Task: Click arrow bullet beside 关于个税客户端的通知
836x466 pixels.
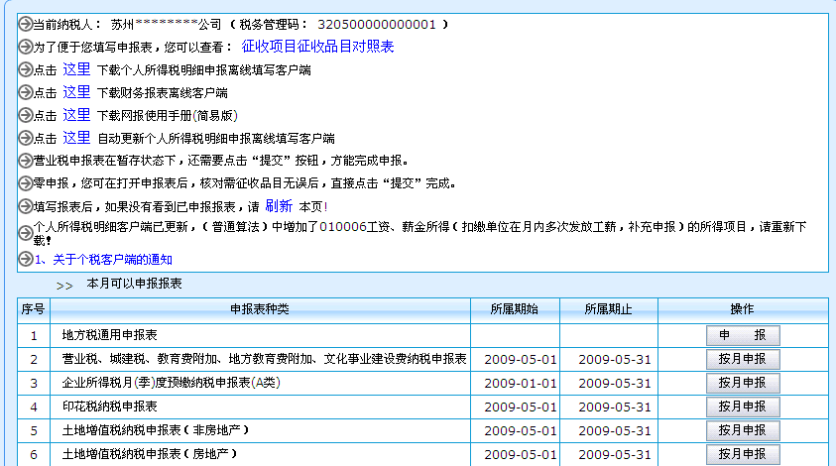Action: tap(25, 259)
